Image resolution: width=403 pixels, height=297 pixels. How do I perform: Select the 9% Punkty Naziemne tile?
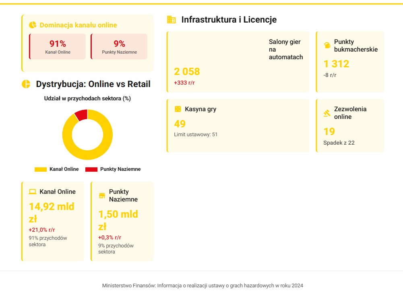point(119,47)
